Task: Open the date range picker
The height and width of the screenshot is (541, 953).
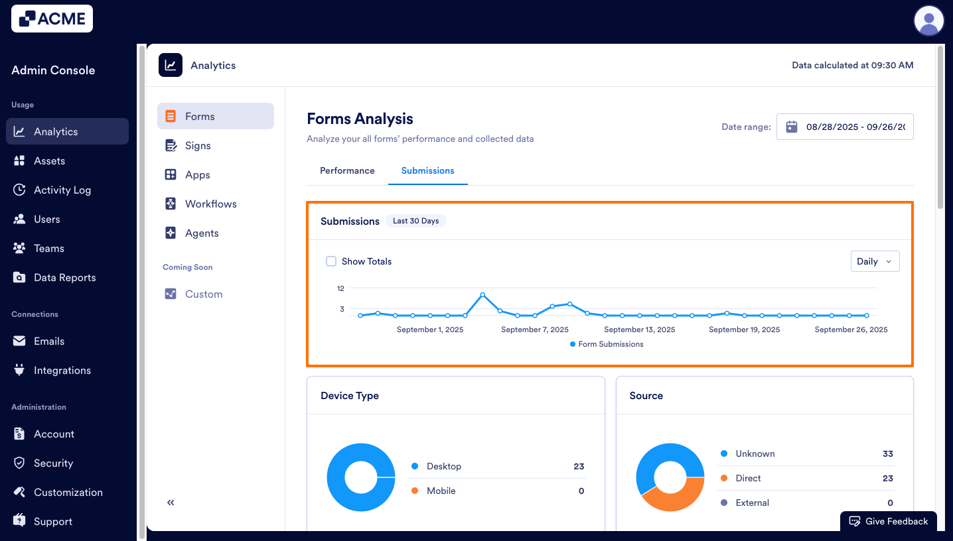Action: point(845,127)
